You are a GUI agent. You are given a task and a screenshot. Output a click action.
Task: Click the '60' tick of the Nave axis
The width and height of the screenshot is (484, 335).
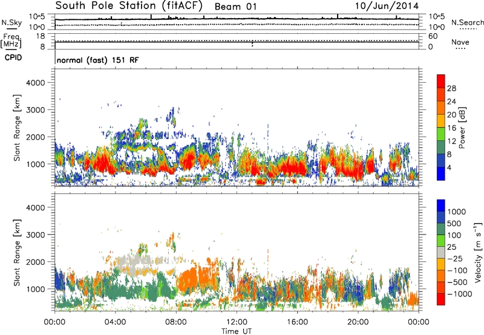click(433, 36)
